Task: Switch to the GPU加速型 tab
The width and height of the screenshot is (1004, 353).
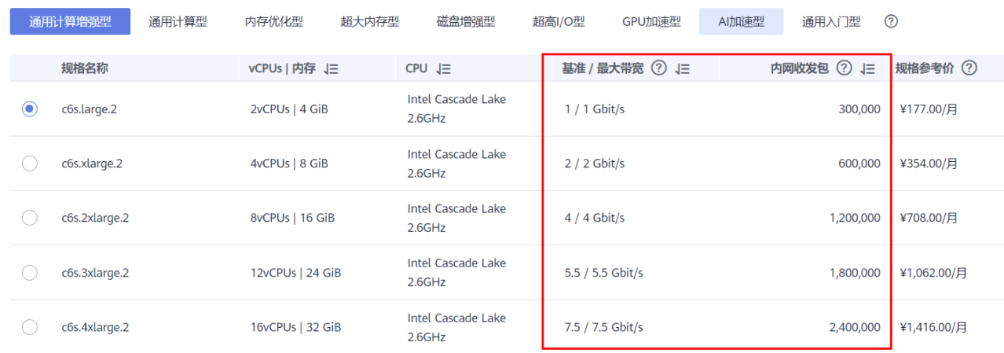Action: click(651, 22)
